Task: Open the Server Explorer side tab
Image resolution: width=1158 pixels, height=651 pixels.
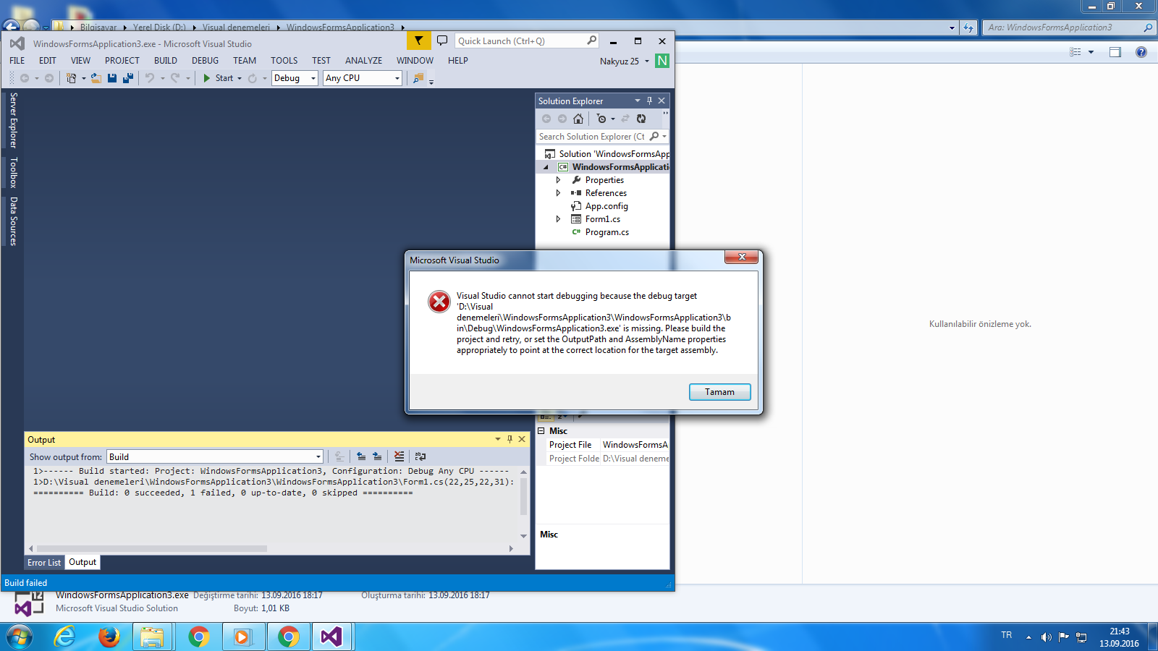Action: pos(13,121)
